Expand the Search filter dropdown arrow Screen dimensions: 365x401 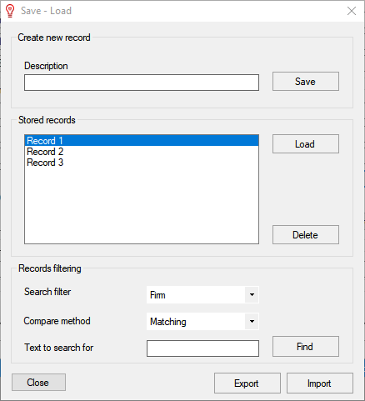pyautogui.click(x=252, y=295)
